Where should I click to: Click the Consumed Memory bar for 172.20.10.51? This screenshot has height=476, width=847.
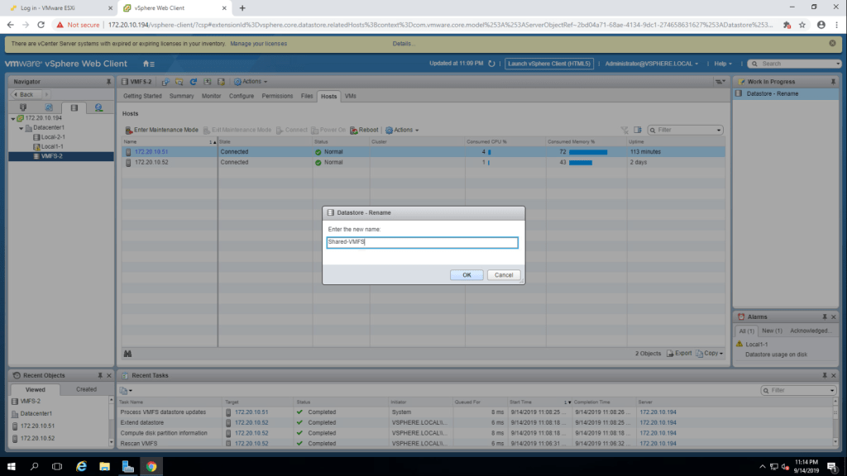point(587,152)
